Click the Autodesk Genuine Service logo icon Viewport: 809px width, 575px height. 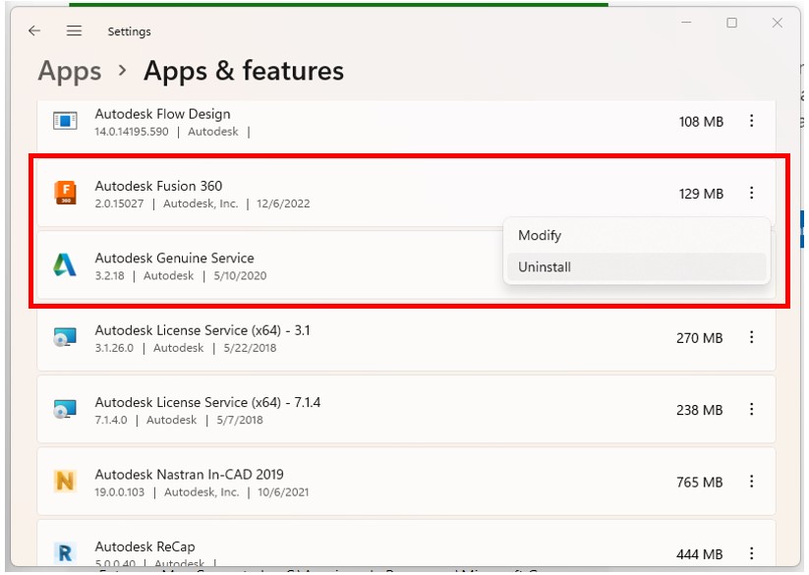[65, 265]
